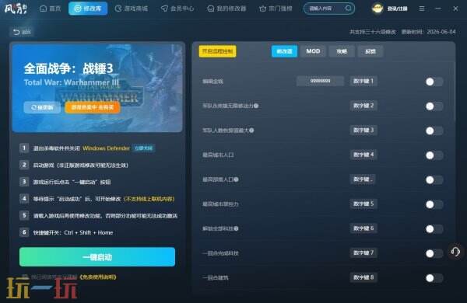This screenshot has height=303, width=467.
Task: Open the 游戏商城 game store nav item
Action: tap(132, 9)
